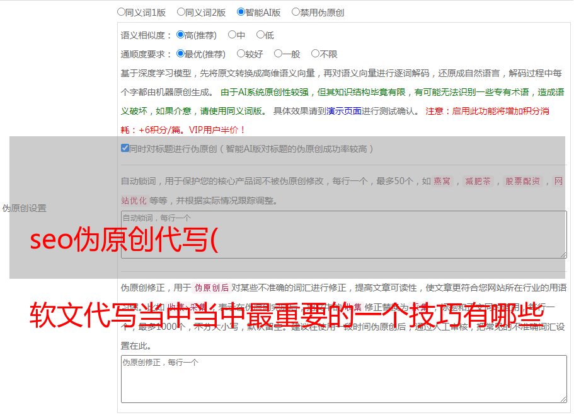Viewport: 574px width, 415px height.
Task: Set 语义相似度 to 中
Action: pyautogui.click(x=232, y=35)
